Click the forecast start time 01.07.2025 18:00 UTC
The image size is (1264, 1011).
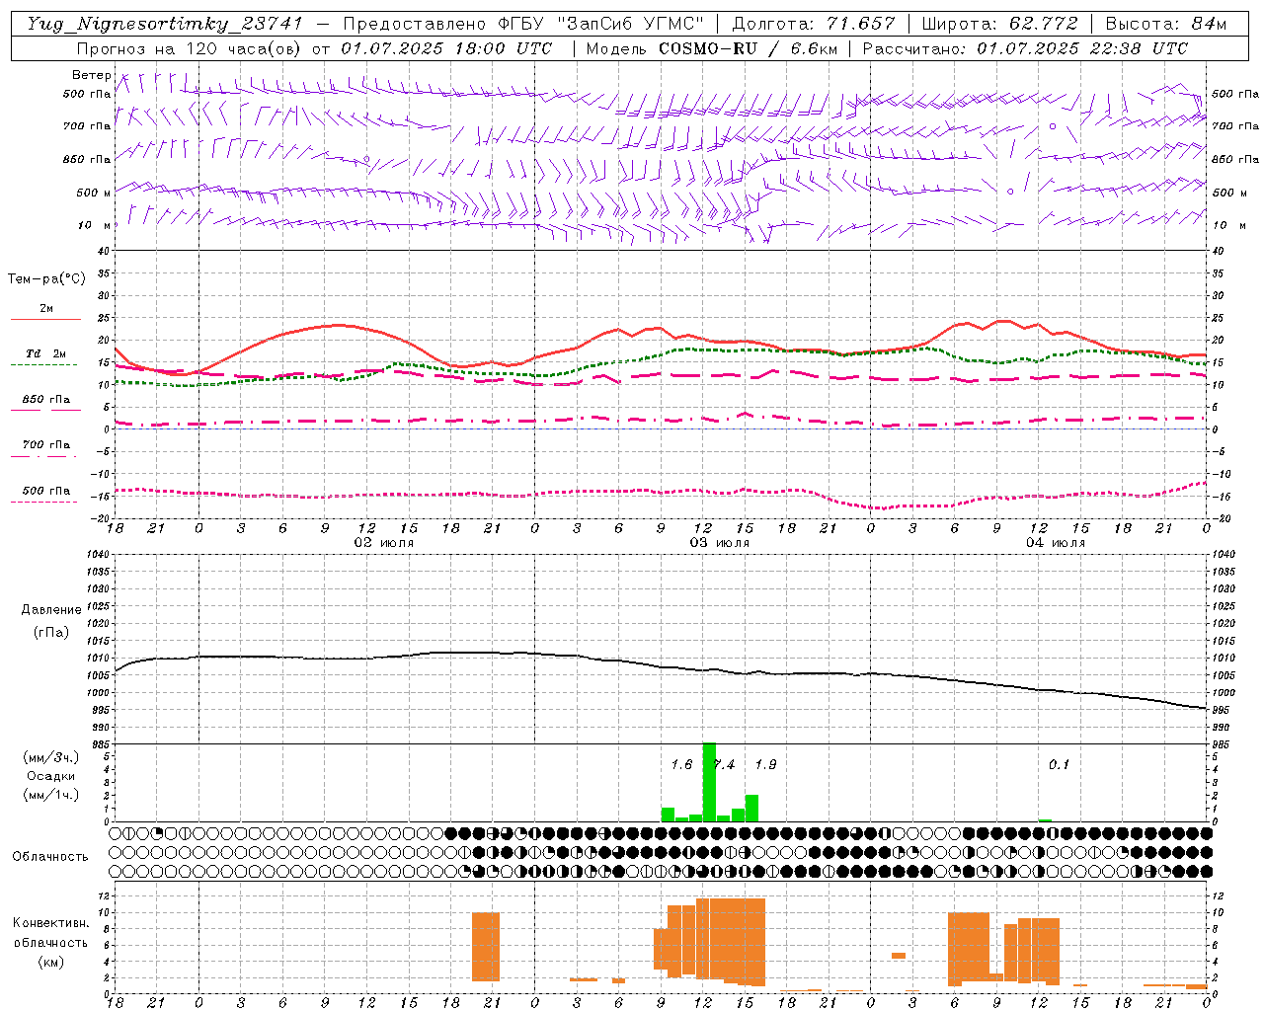(x=446, y=48)
